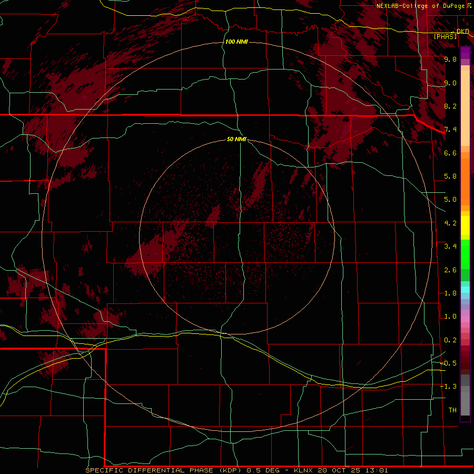
Task: Click the NEXLAB-College of DuPage credit text
Action: (x=420, y=6)
